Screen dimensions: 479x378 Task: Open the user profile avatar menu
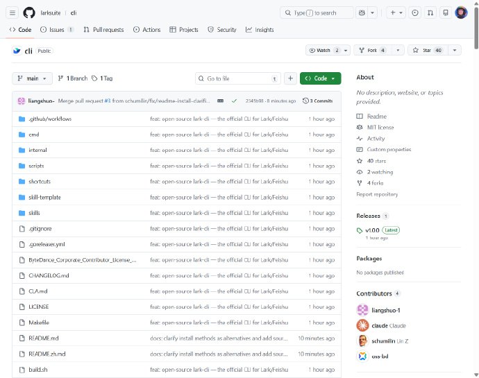[461, 12]
